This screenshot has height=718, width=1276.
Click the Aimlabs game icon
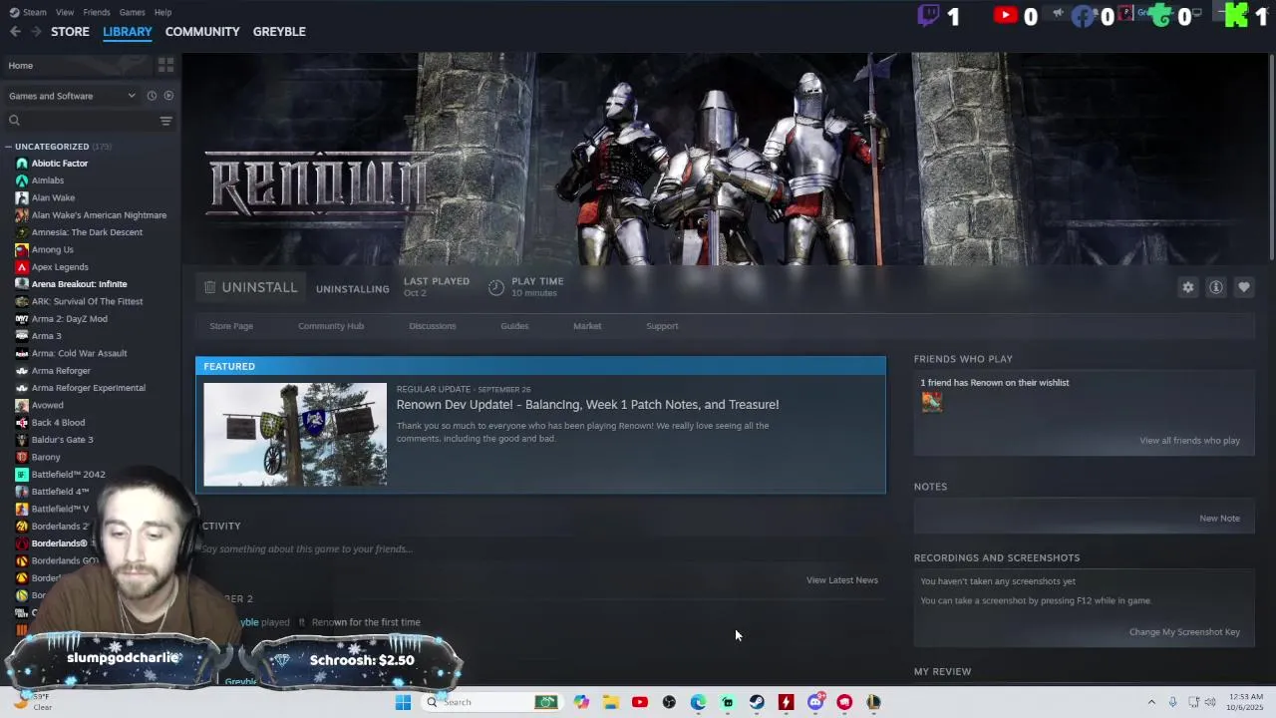pos(22,180)
